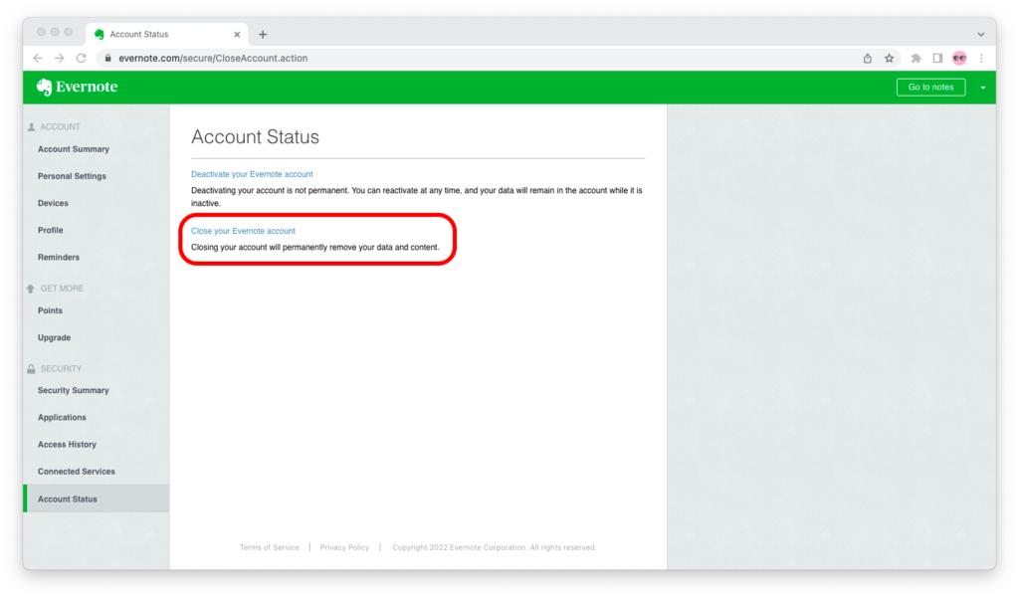Open Reminders in the sidebar
Screen dimensions: 1019x598
tap(59, 258)
